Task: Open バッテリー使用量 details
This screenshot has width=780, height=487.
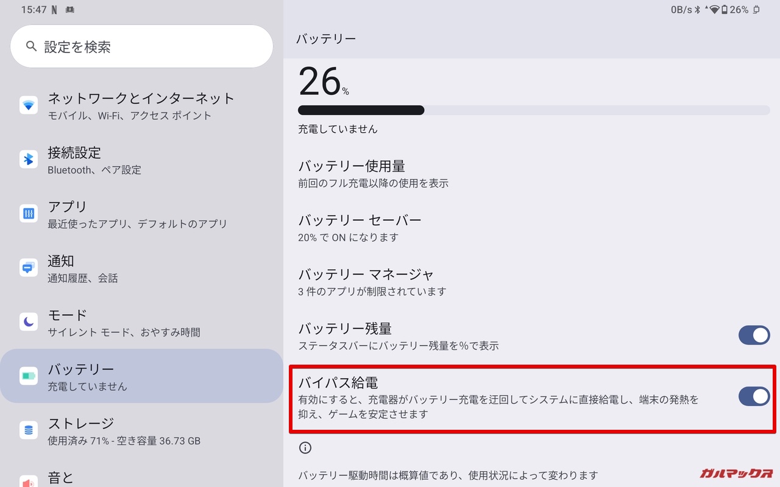Action: tap(531, 173)
